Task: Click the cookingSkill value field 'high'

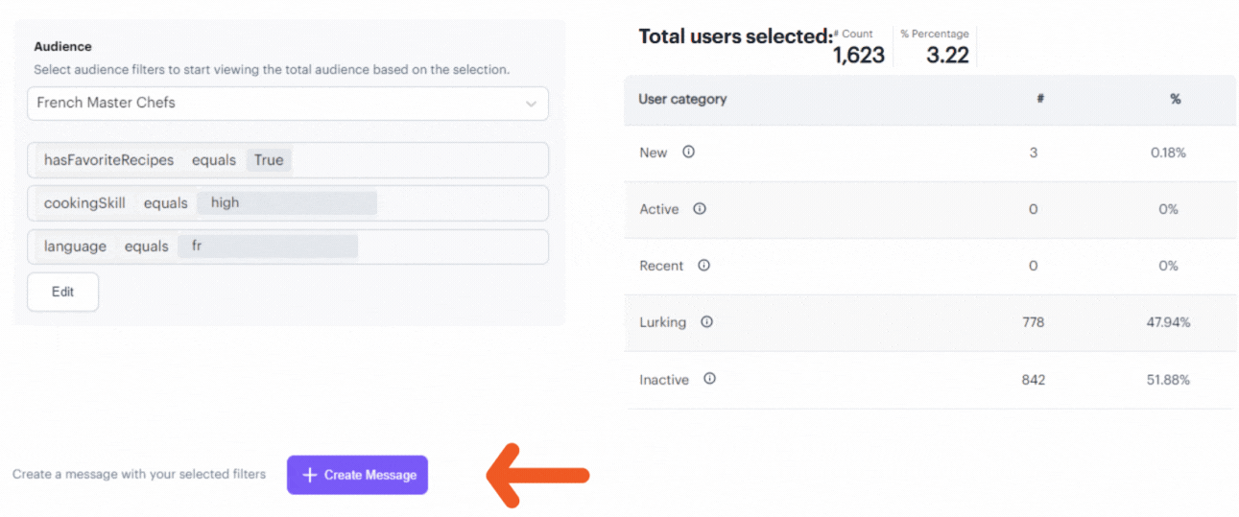Action: point(287,203)
